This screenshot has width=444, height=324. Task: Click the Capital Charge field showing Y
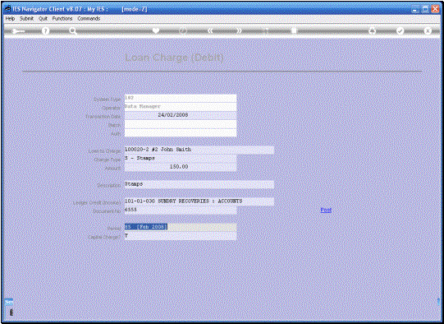click(181, 235)
